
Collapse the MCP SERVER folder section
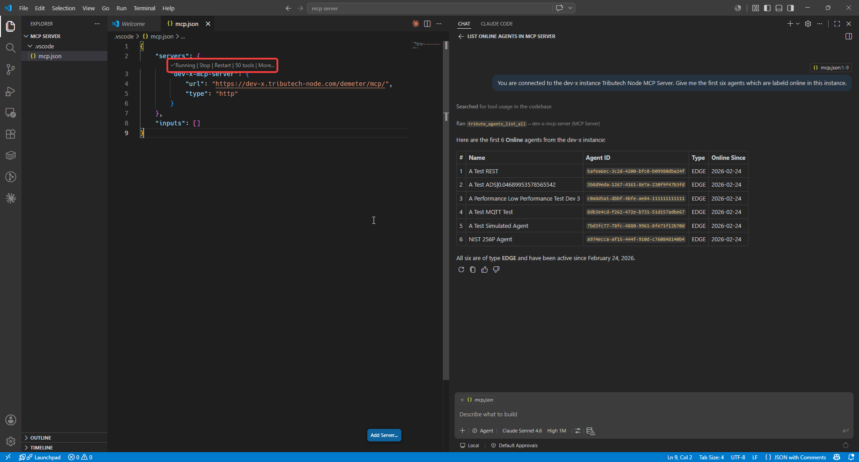tap(64, 36)
